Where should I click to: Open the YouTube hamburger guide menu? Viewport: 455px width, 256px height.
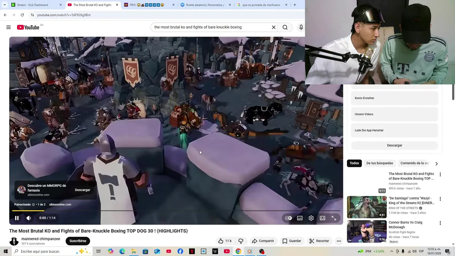9,27
